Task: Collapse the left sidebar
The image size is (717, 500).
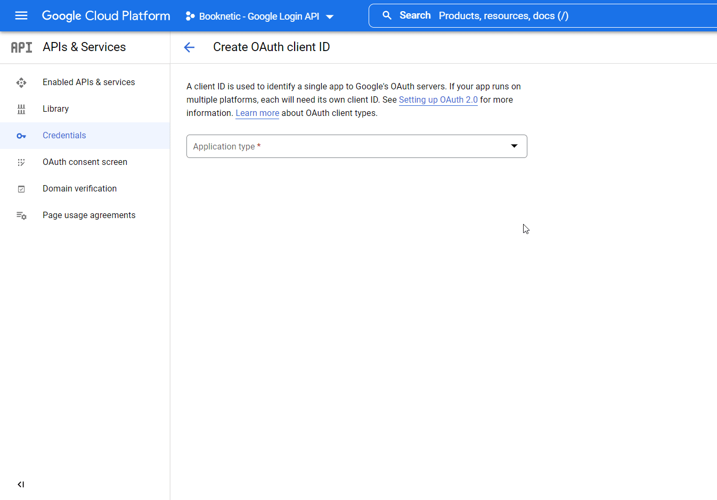Action: coord(20,484)
